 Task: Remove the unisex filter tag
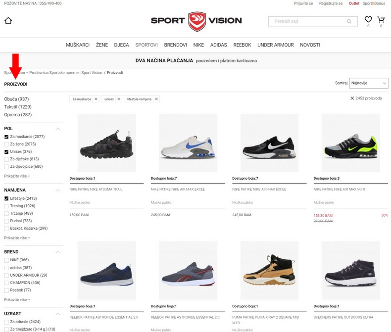[x=119, y=99]
